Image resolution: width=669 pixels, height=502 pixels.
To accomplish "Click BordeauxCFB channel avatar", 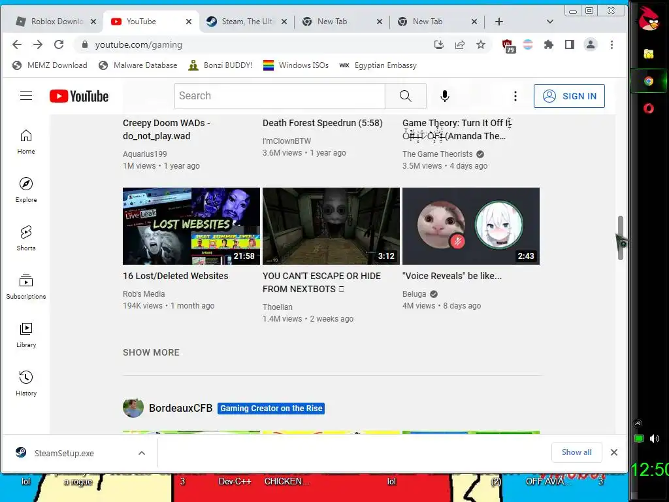I will click(133, 408).
